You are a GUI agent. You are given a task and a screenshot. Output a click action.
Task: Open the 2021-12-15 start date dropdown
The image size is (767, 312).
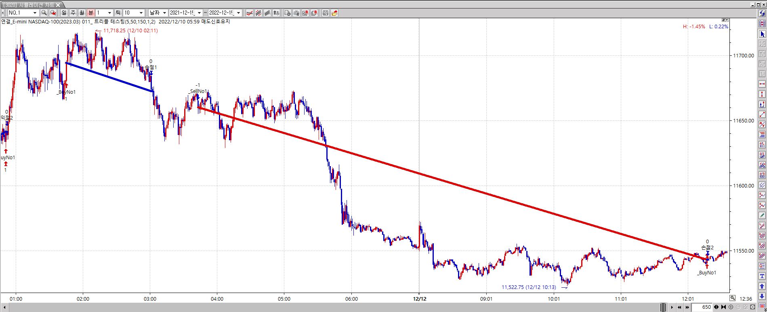(199, 13)
